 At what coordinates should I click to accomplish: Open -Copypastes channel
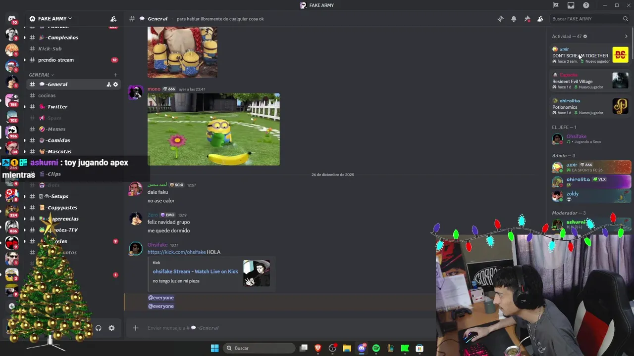coord(73,208)
